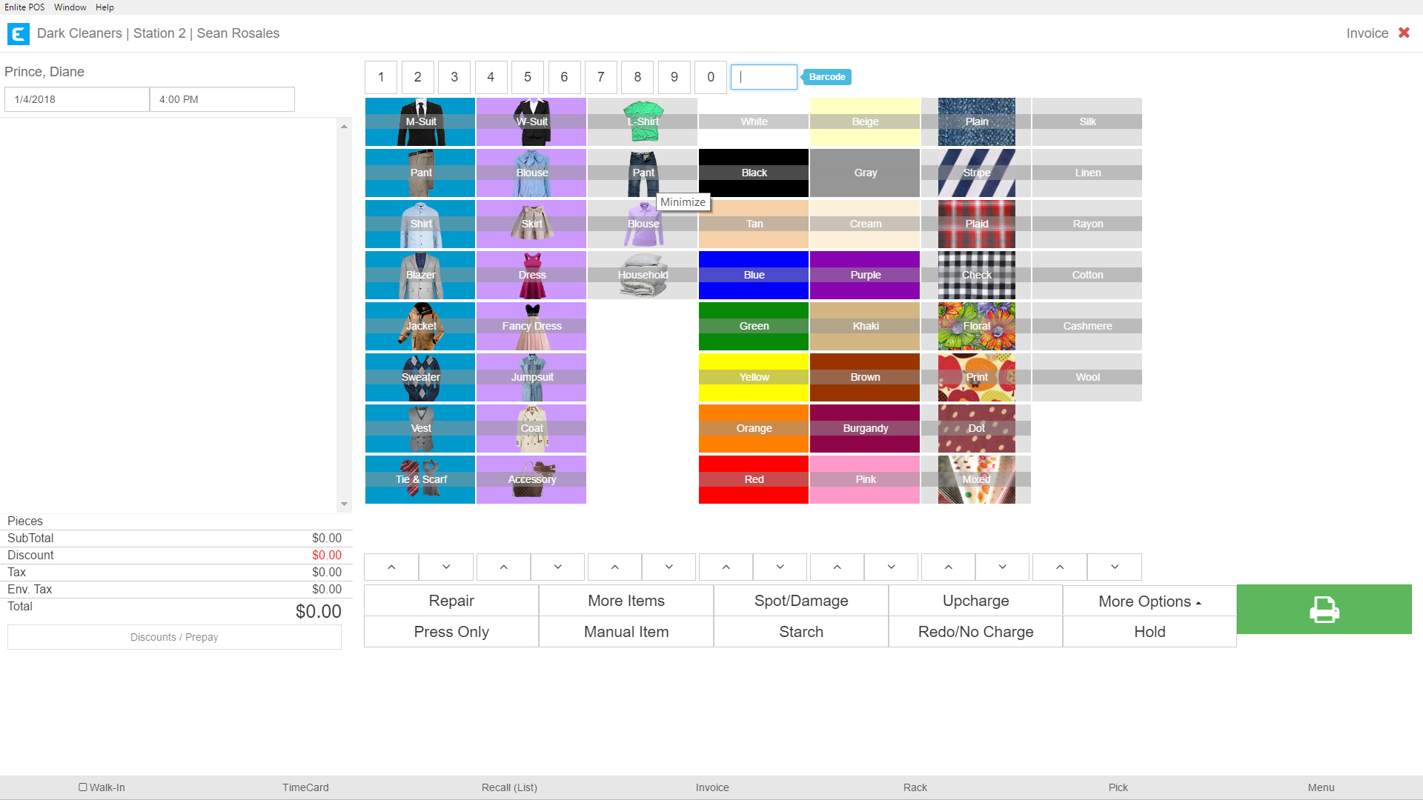Select the Burgandy color swatch
Viewport: 1423px width, 800px height.
pyautogui.click(x=865, y=428)
